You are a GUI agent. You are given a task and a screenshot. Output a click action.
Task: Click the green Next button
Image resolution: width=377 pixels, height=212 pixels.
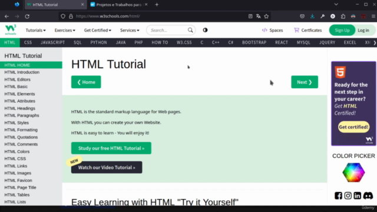(x=305, y=82)
